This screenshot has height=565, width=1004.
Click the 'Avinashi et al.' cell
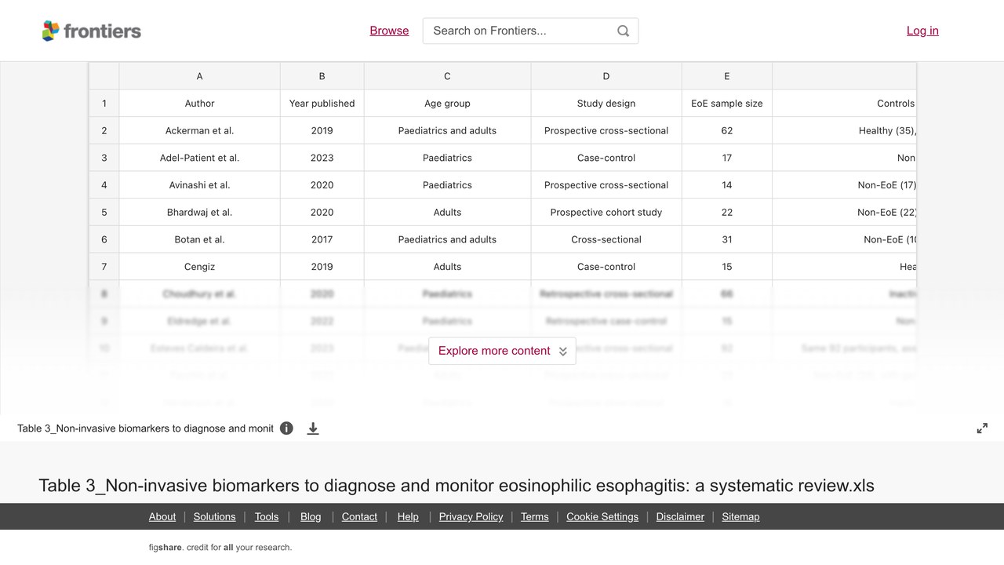[x=199, y=185]
